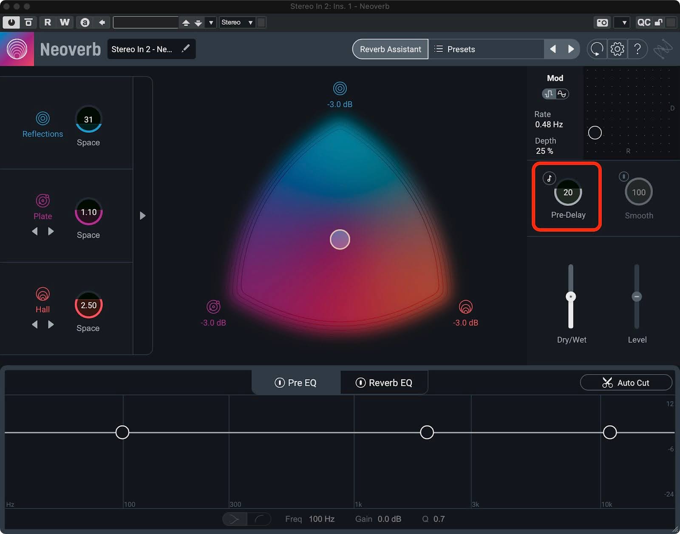The width and height of the screenshot is (680, 534).
Task: Open Neoverb settings gear
Action: (617, 49)
